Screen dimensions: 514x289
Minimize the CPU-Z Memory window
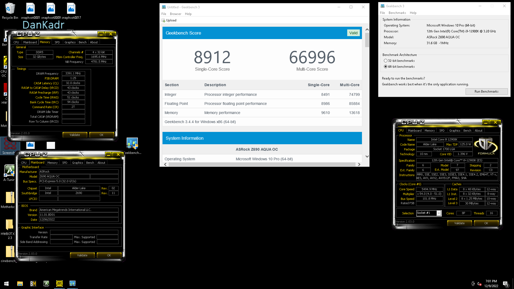pyautogui.click(x=101, y=34)
